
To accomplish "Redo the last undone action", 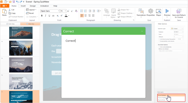I will pyautogui.click(x=21, y=2).
